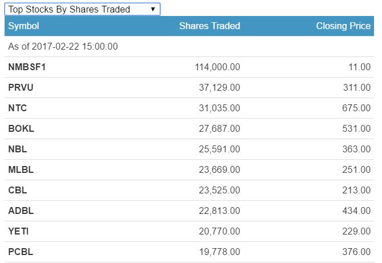Screen dimensions: 382x263
Task: Select the NTC stock symbol
Action: click(x=18, y=108)
